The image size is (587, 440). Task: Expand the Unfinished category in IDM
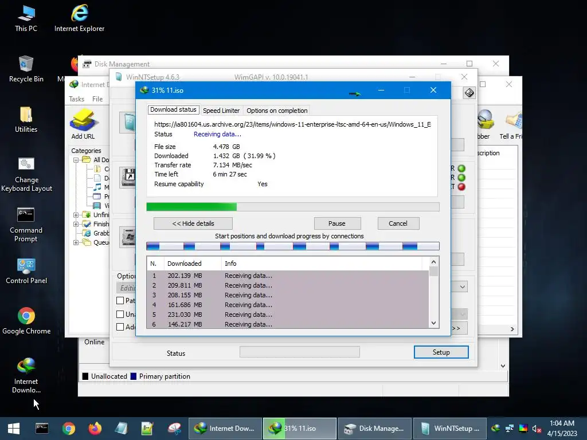(x=76, y=215)
